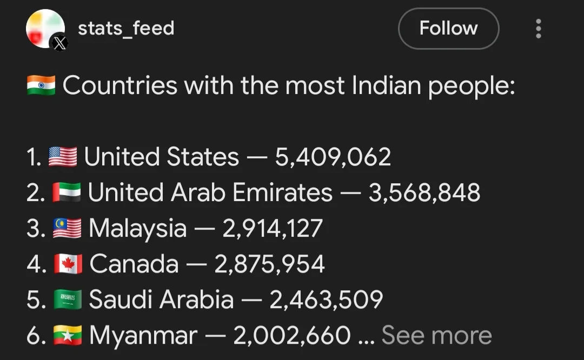Click the Myanmar flag icon

(x=68, y=336)
